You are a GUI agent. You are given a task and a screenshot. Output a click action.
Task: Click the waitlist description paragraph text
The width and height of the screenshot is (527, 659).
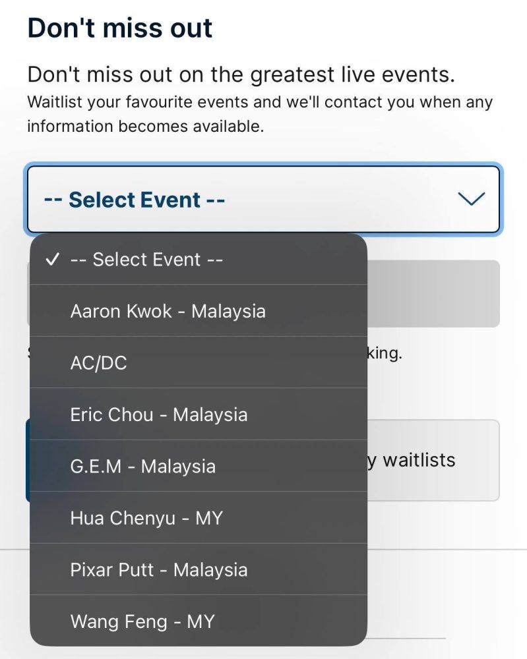tap(259, 114)
